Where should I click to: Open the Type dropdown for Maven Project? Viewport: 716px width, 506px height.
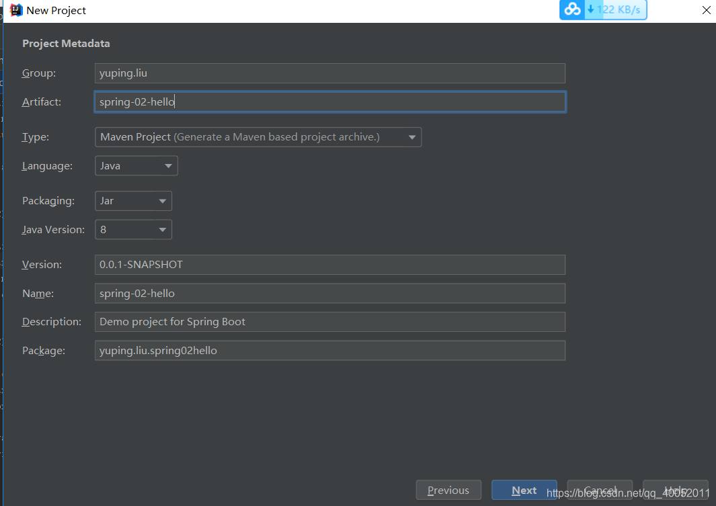click(258, 137)
